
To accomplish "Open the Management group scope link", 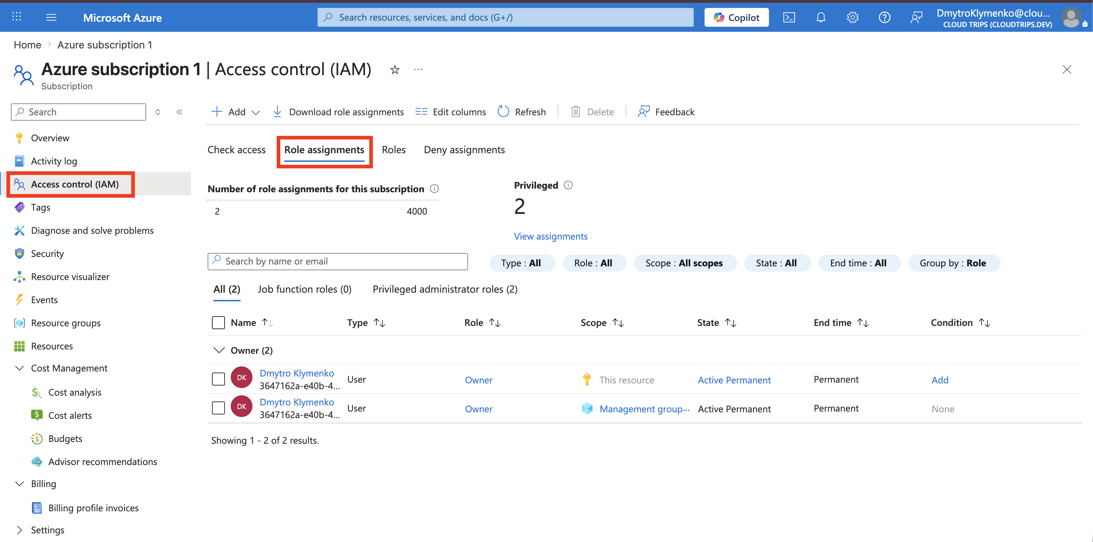I will click(x=644, y=409).
